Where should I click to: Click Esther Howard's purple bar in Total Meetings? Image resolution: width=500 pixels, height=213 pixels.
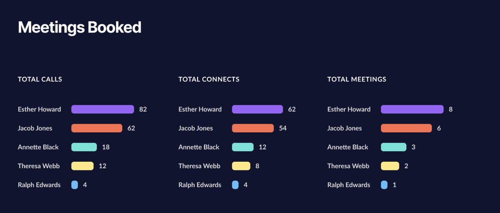(x=412, y=109)
